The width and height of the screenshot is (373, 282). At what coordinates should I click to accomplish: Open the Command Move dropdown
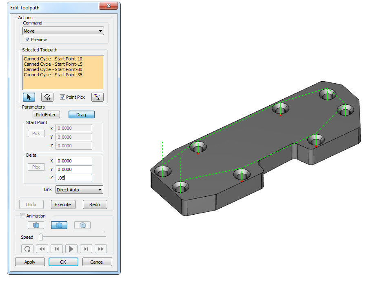(x=63, y=31)
